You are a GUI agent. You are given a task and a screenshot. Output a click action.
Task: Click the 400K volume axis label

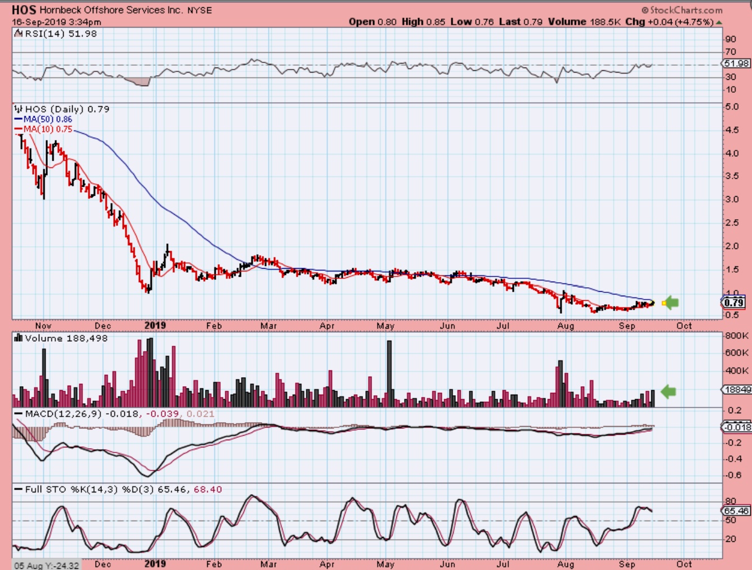click(737, 371)
